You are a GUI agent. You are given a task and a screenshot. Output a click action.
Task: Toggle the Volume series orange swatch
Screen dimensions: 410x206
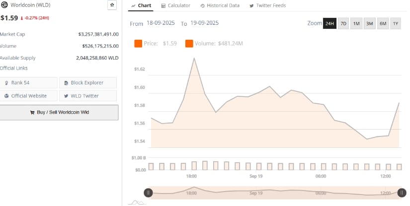tap(189, 44)
